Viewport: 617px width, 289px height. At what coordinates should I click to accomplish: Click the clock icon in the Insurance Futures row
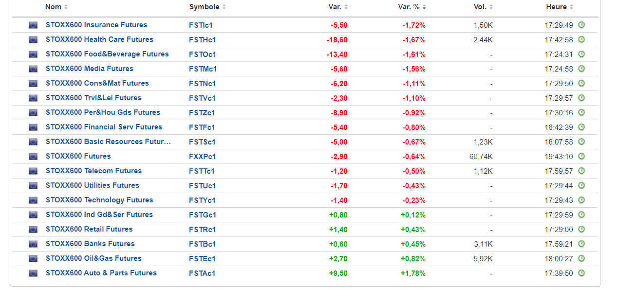point(581,25)
